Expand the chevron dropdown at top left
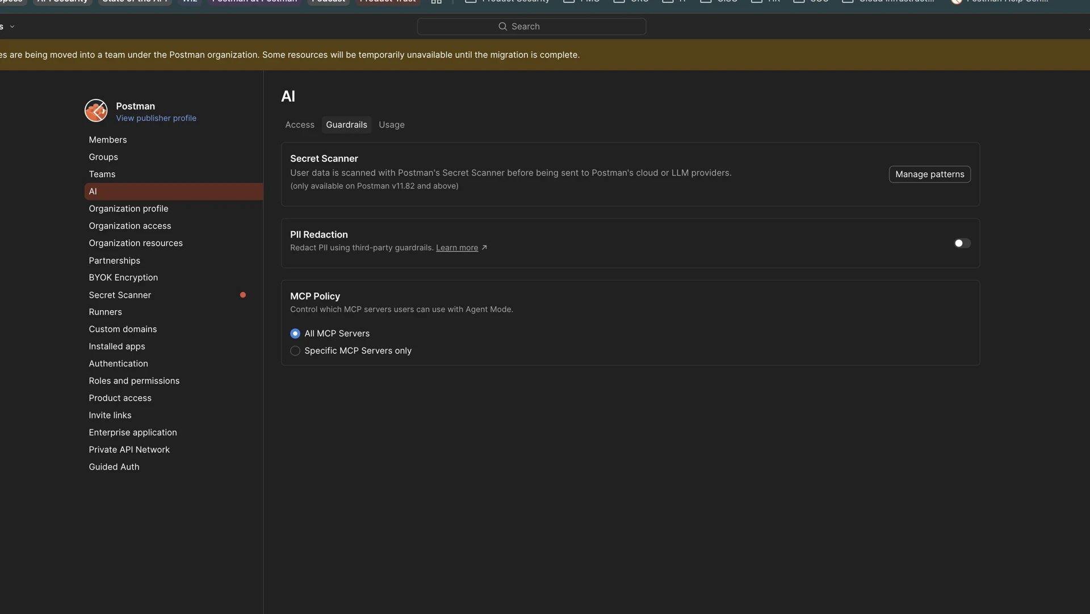Screen dimensions: 1090x614 click(x=12, y=26)
